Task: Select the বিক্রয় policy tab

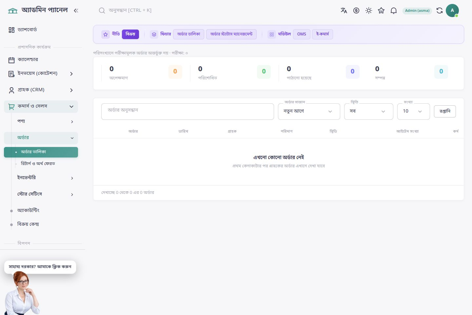Action: tap(130, 34)
